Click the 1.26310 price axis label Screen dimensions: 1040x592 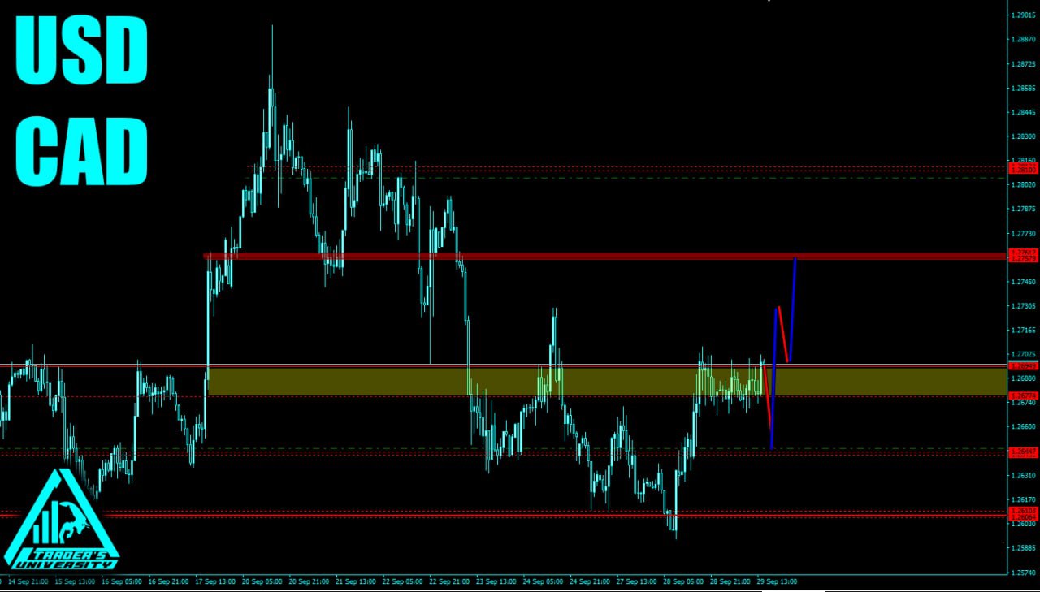click(1024, 476)
